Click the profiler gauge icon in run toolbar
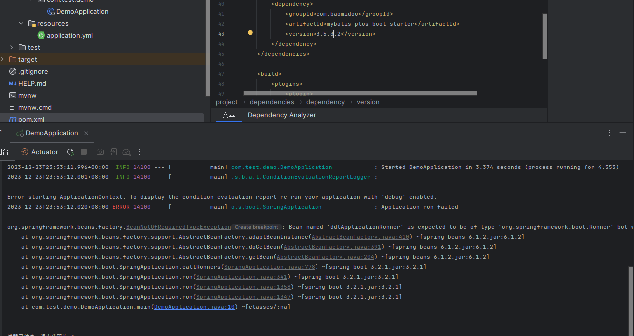 [x=126, y=152]
